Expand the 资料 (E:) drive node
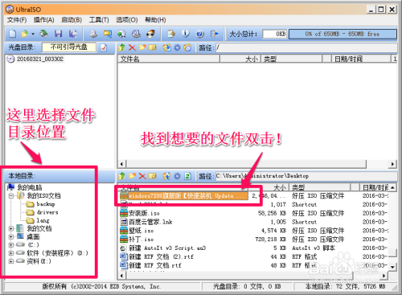Screen dimensions: 402x295 [x=11, y=261]
